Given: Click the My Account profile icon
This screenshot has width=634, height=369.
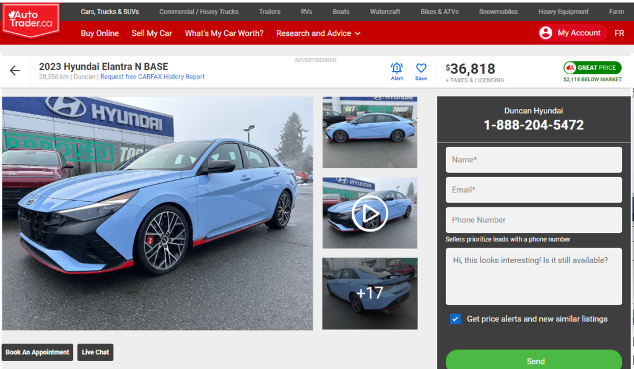Looking at the screenshot, I should pos(545,33).
